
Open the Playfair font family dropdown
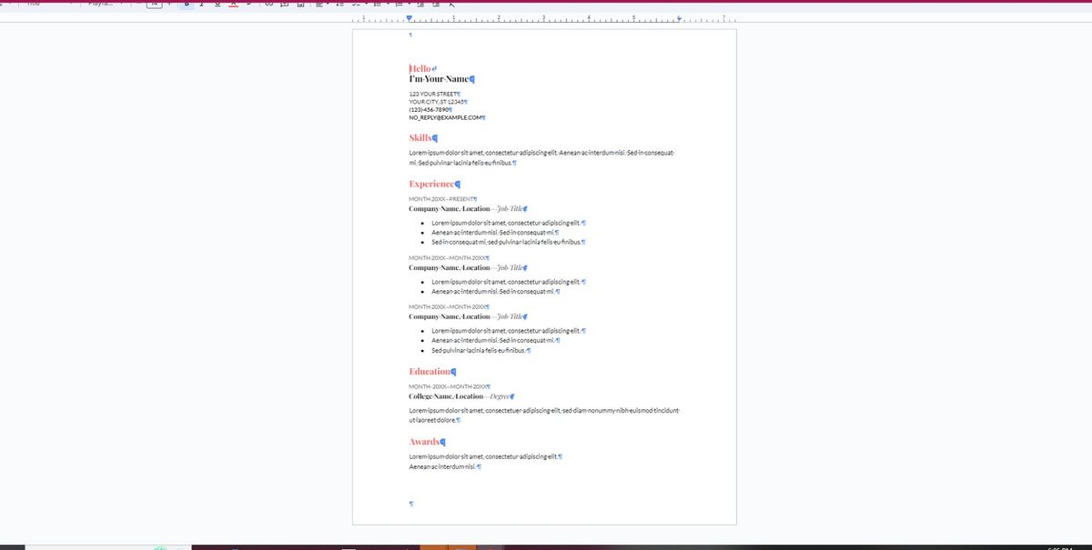pos(100,4)
